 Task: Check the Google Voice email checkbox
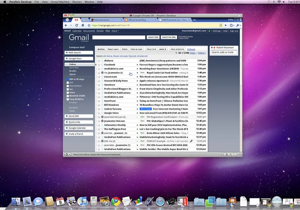click(x=99, y=113)
